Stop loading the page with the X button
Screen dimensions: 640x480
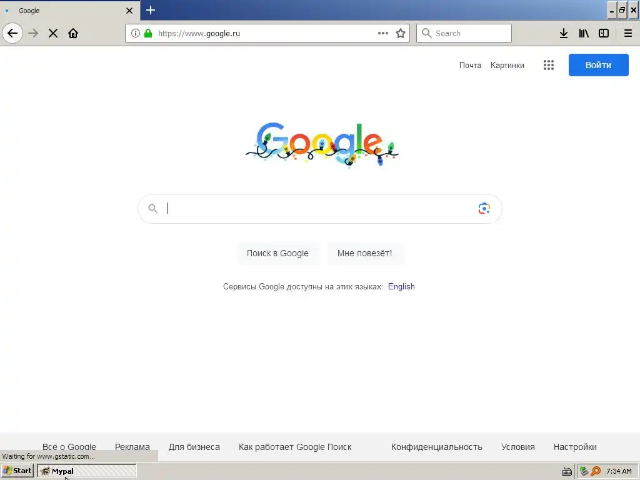click(x=53, y=33)
